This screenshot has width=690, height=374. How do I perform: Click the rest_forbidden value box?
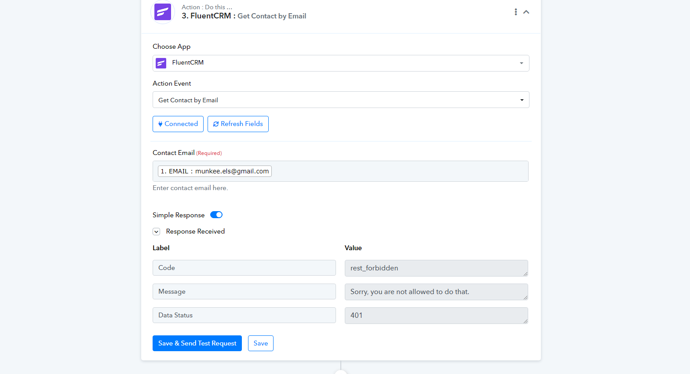[436, 268]
